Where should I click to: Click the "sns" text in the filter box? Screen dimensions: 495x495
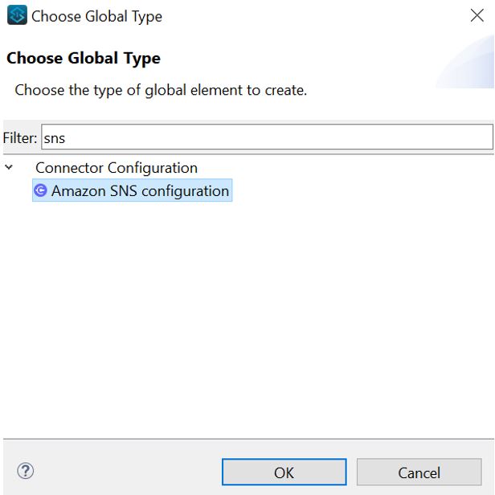coord(55,137)
